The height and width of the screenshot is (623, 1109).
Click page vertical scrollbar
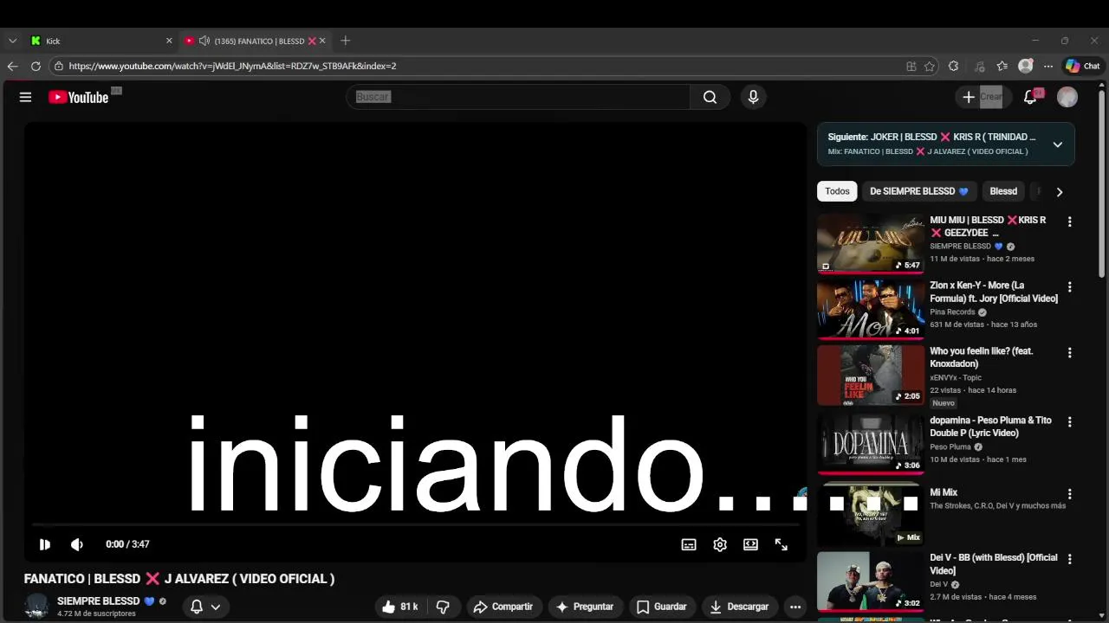(x=1102, y=182)
